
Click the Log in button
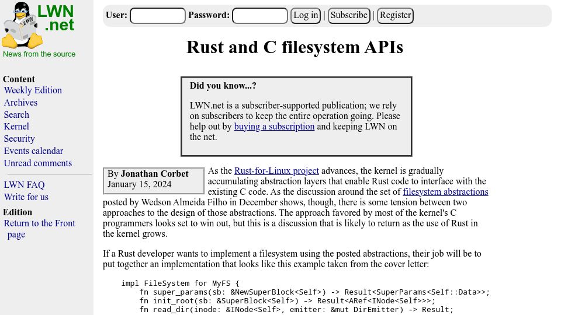[x=306, y=16]
